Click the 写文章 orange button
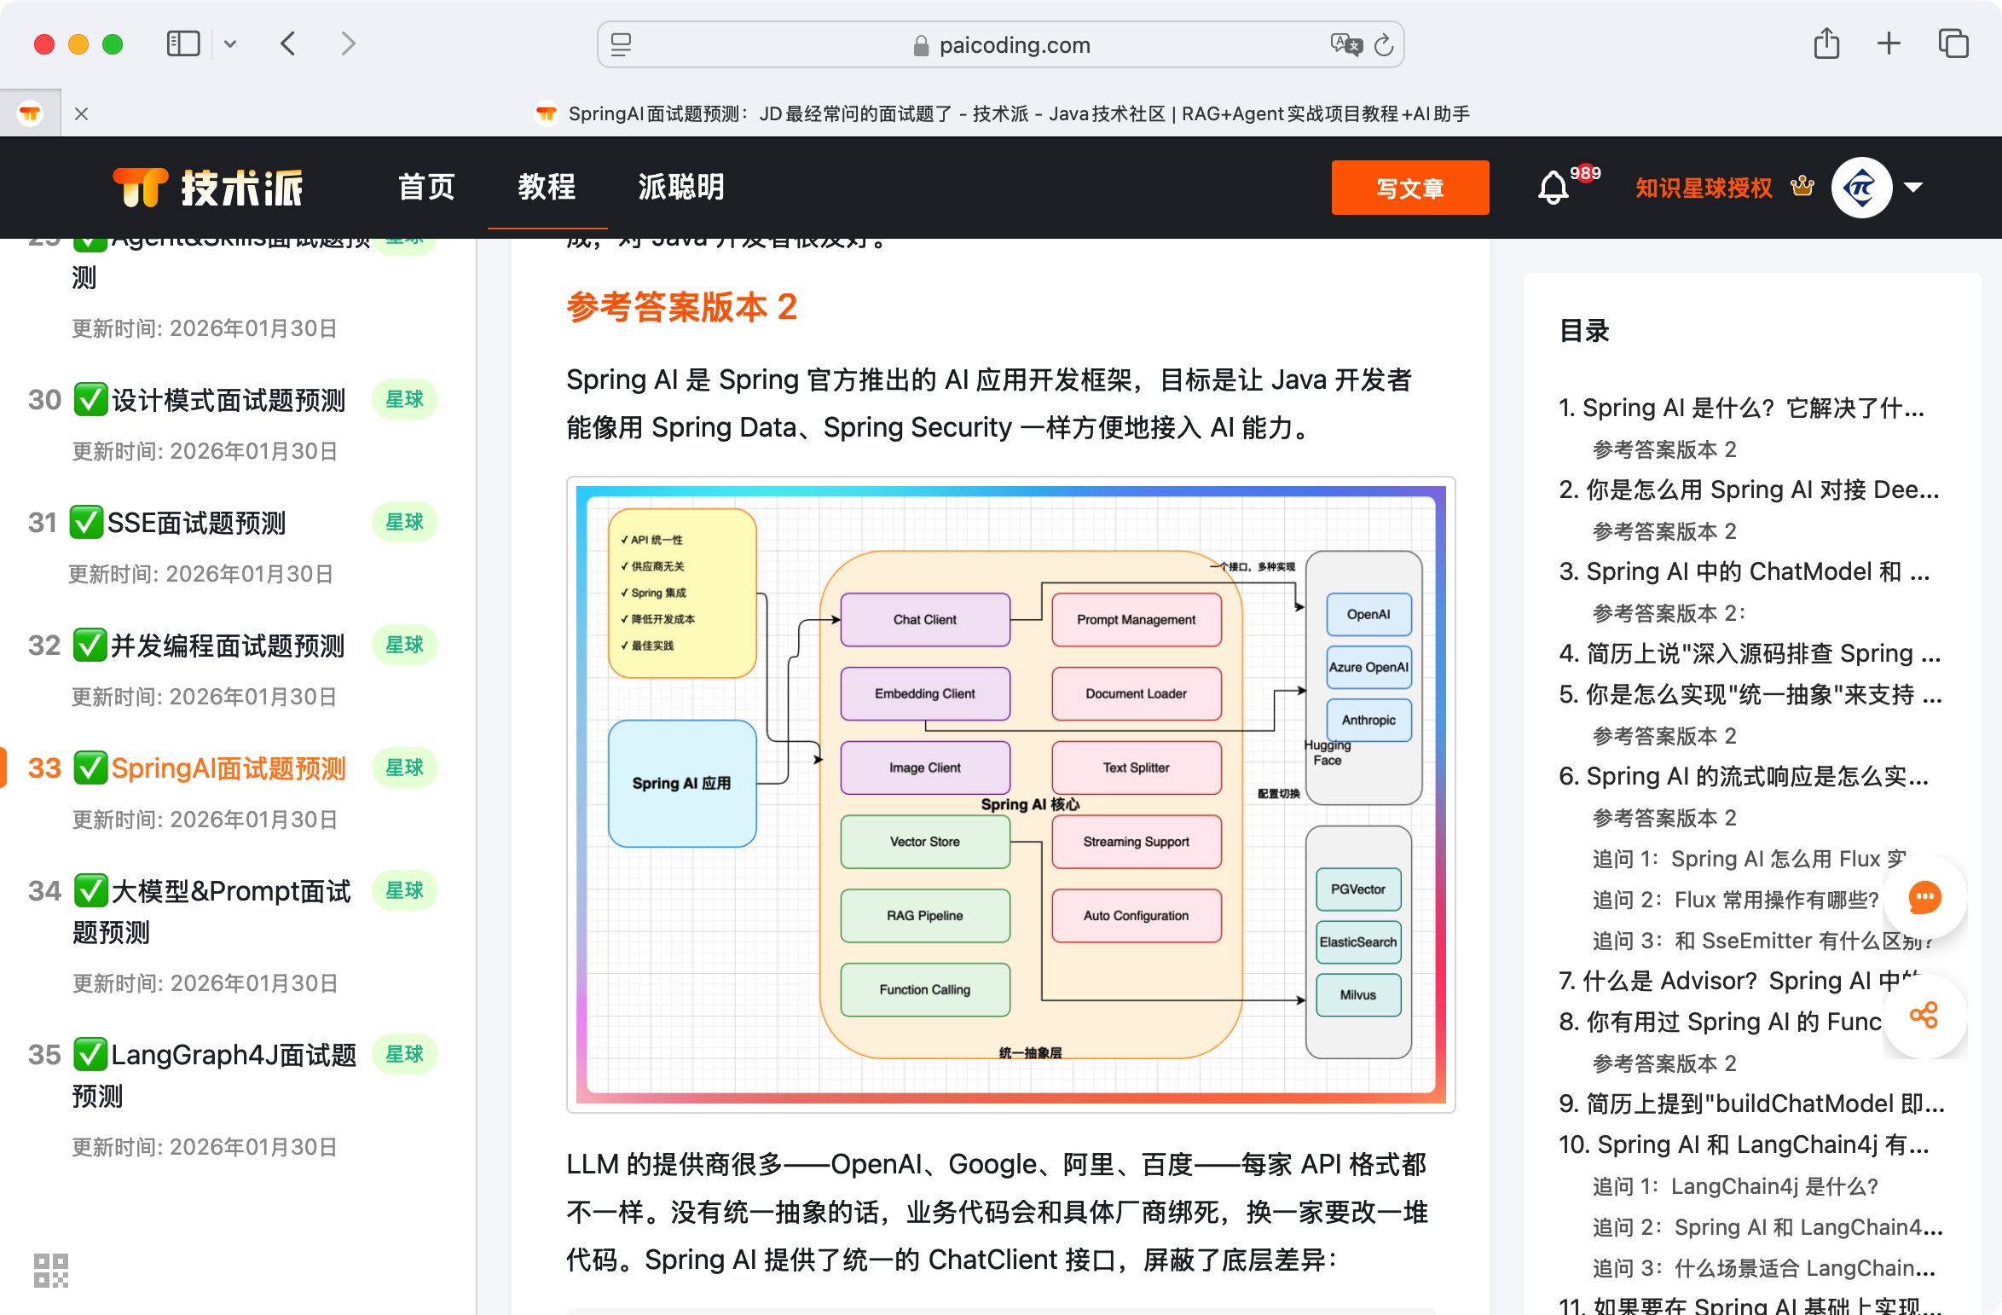The image size is (2002, 1315). (x=1409, y=188)
